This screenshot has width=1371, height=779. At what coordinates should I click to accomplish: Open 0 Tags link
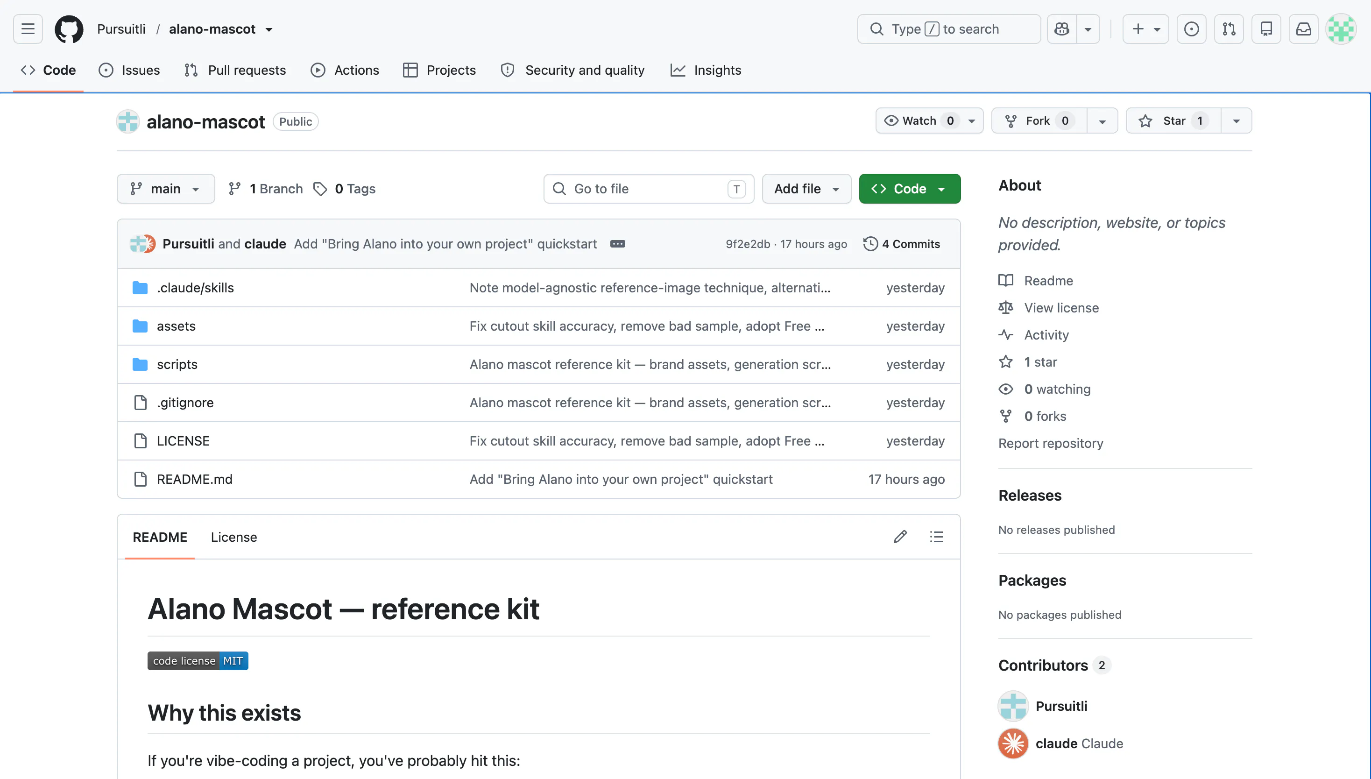[x=345, y=189]
